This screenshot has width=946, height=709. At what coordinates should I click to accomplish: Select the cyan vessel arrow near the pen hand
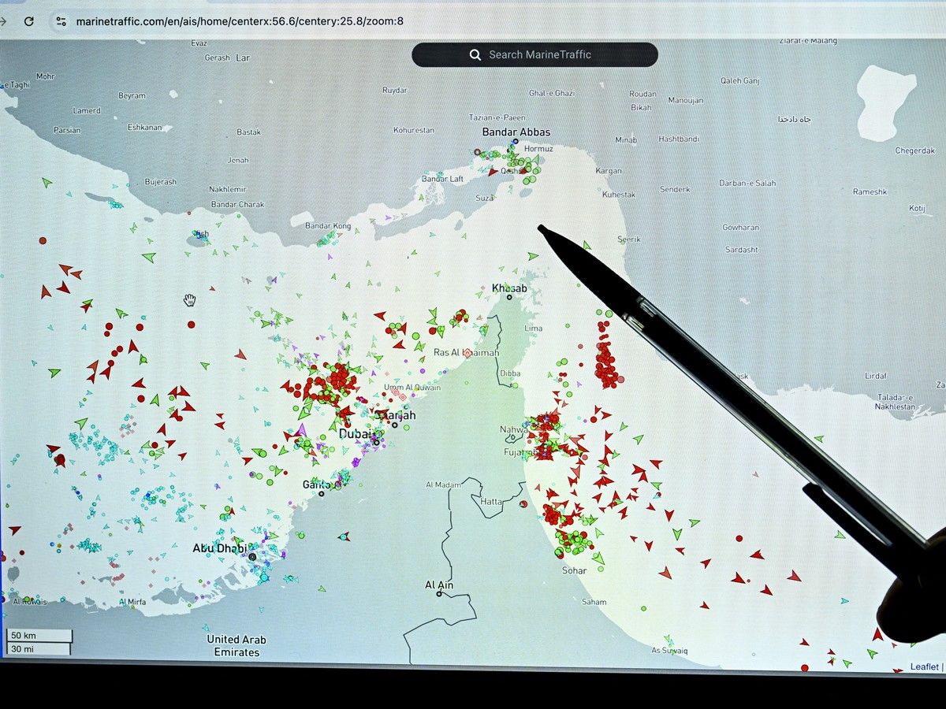pos(844,601)
